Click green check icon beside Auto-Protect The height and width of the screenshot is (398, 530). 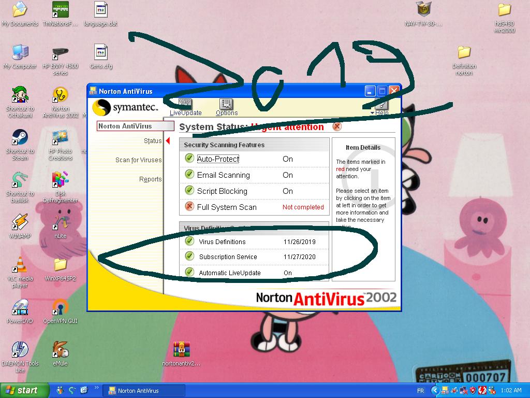pos(189,158)
